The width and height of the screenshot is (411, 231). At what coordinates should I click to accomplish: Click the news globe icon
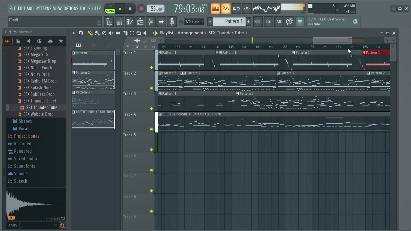(355, 21)
